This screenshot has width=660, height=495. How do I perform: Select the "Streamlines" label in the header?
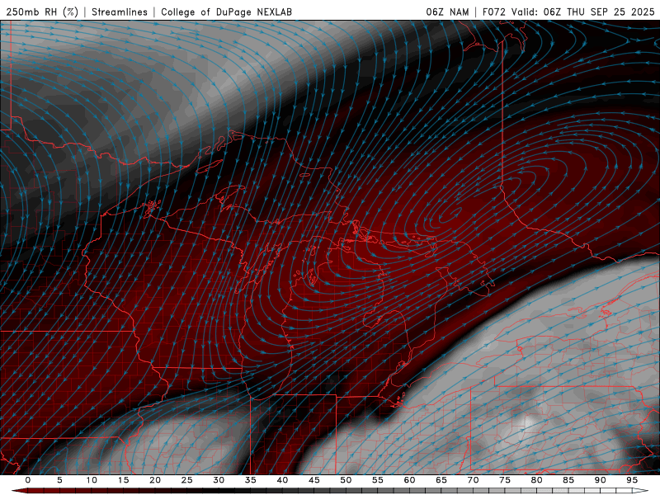pyautogui.click(x=120, y=12)
